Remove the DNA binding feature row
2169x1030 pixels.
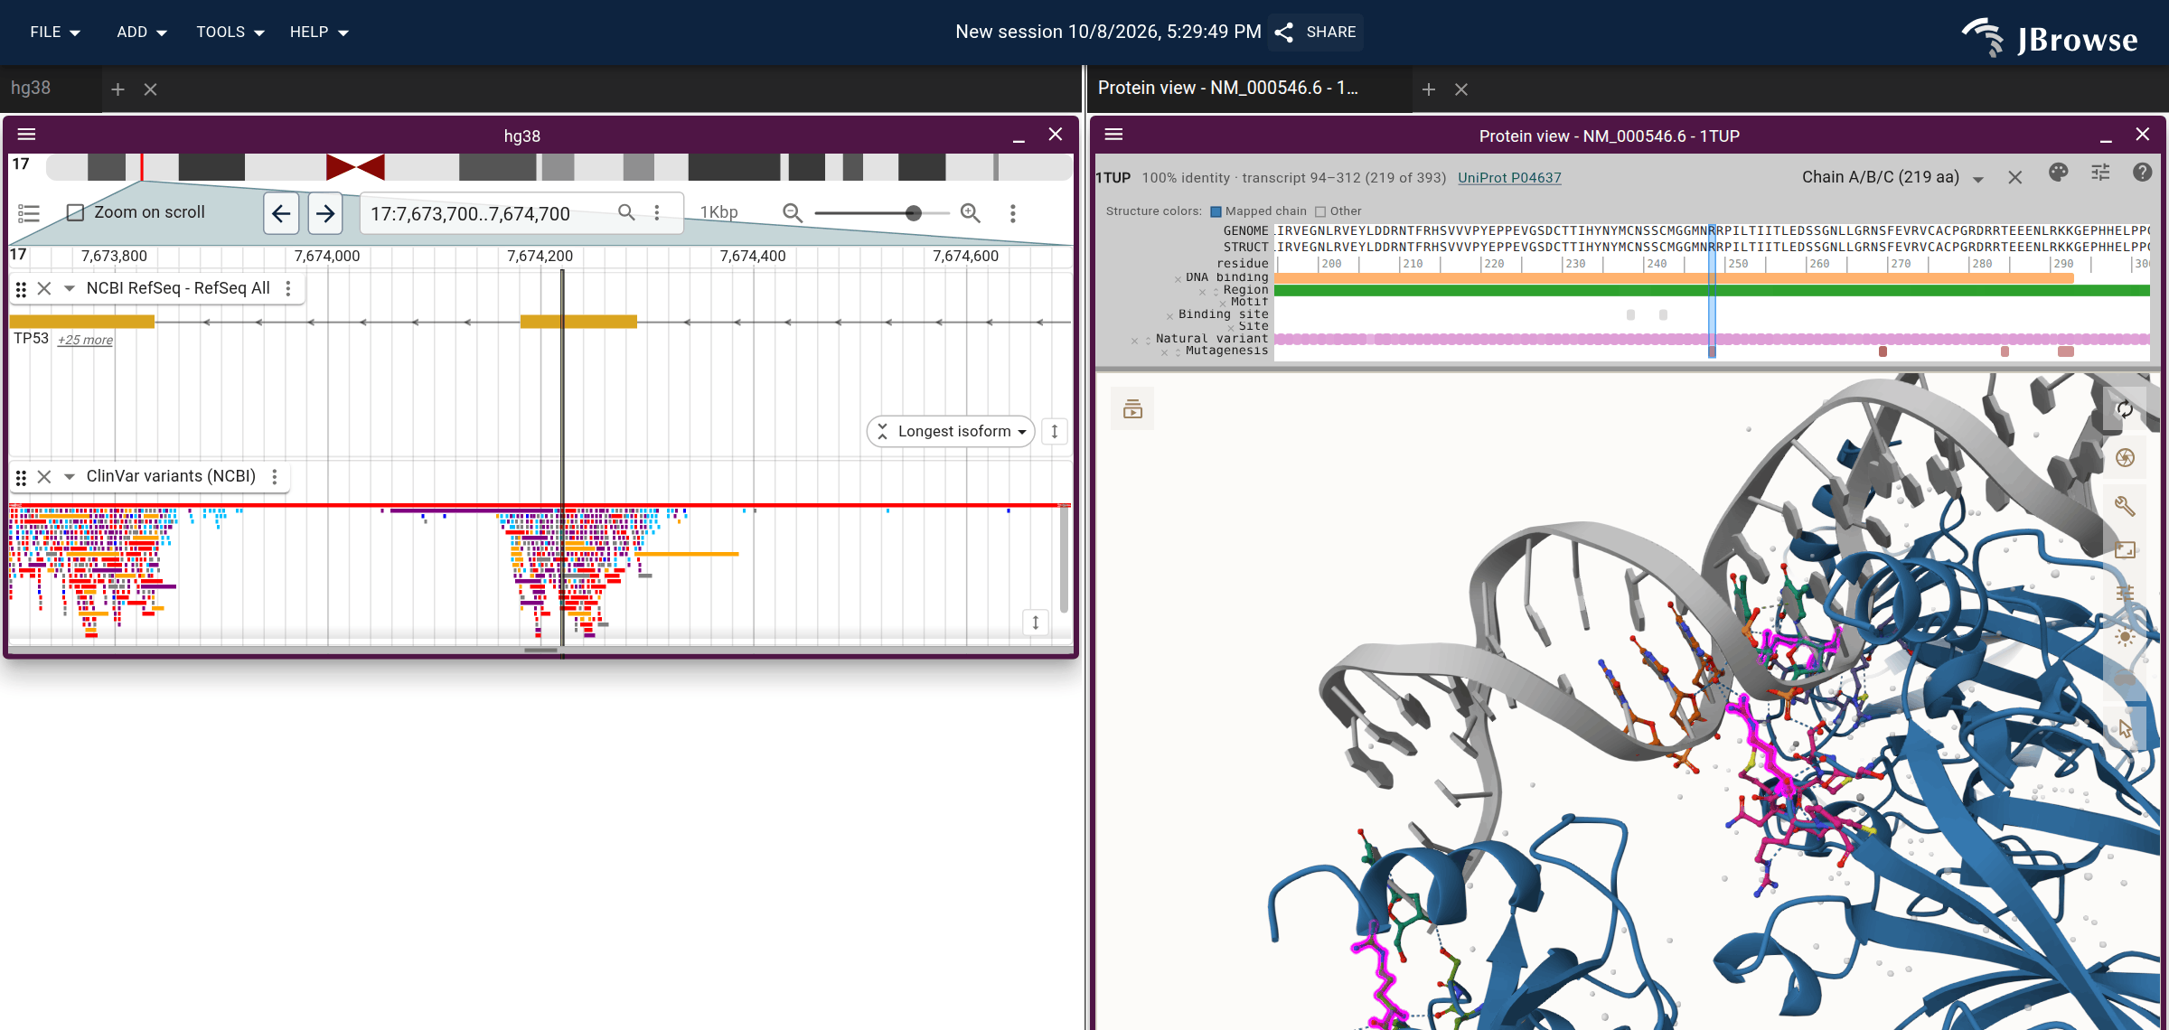coord(1178,279)
